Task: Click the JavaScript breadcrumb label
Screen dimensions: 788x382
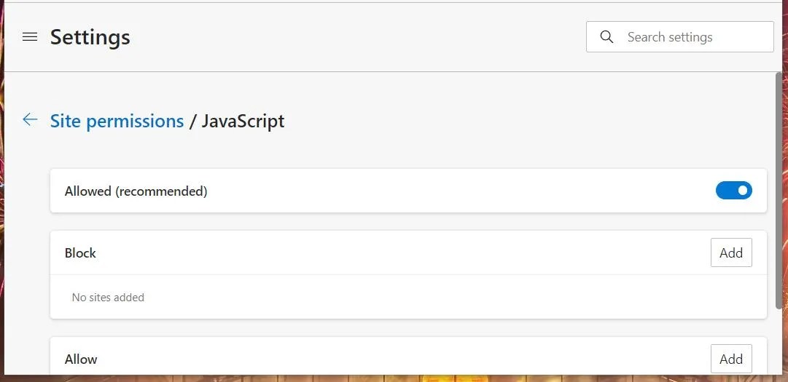Action: click(243, 121)
